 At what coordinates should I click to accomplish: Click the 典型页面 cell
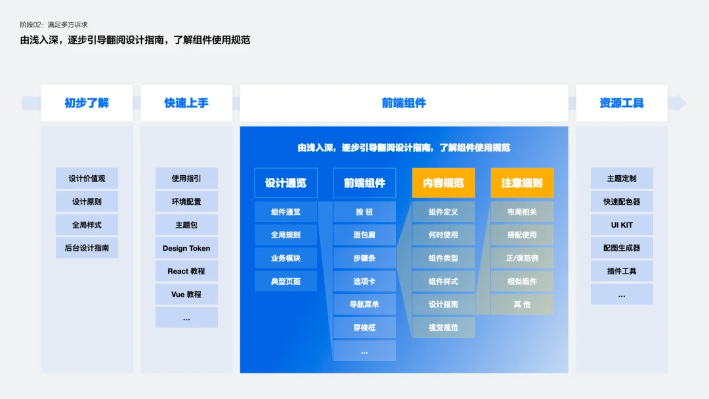[286, 281]
